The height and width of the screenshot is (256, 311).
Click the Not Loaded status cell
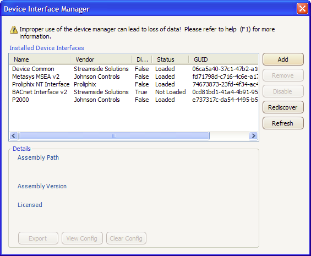click(171, 92)
